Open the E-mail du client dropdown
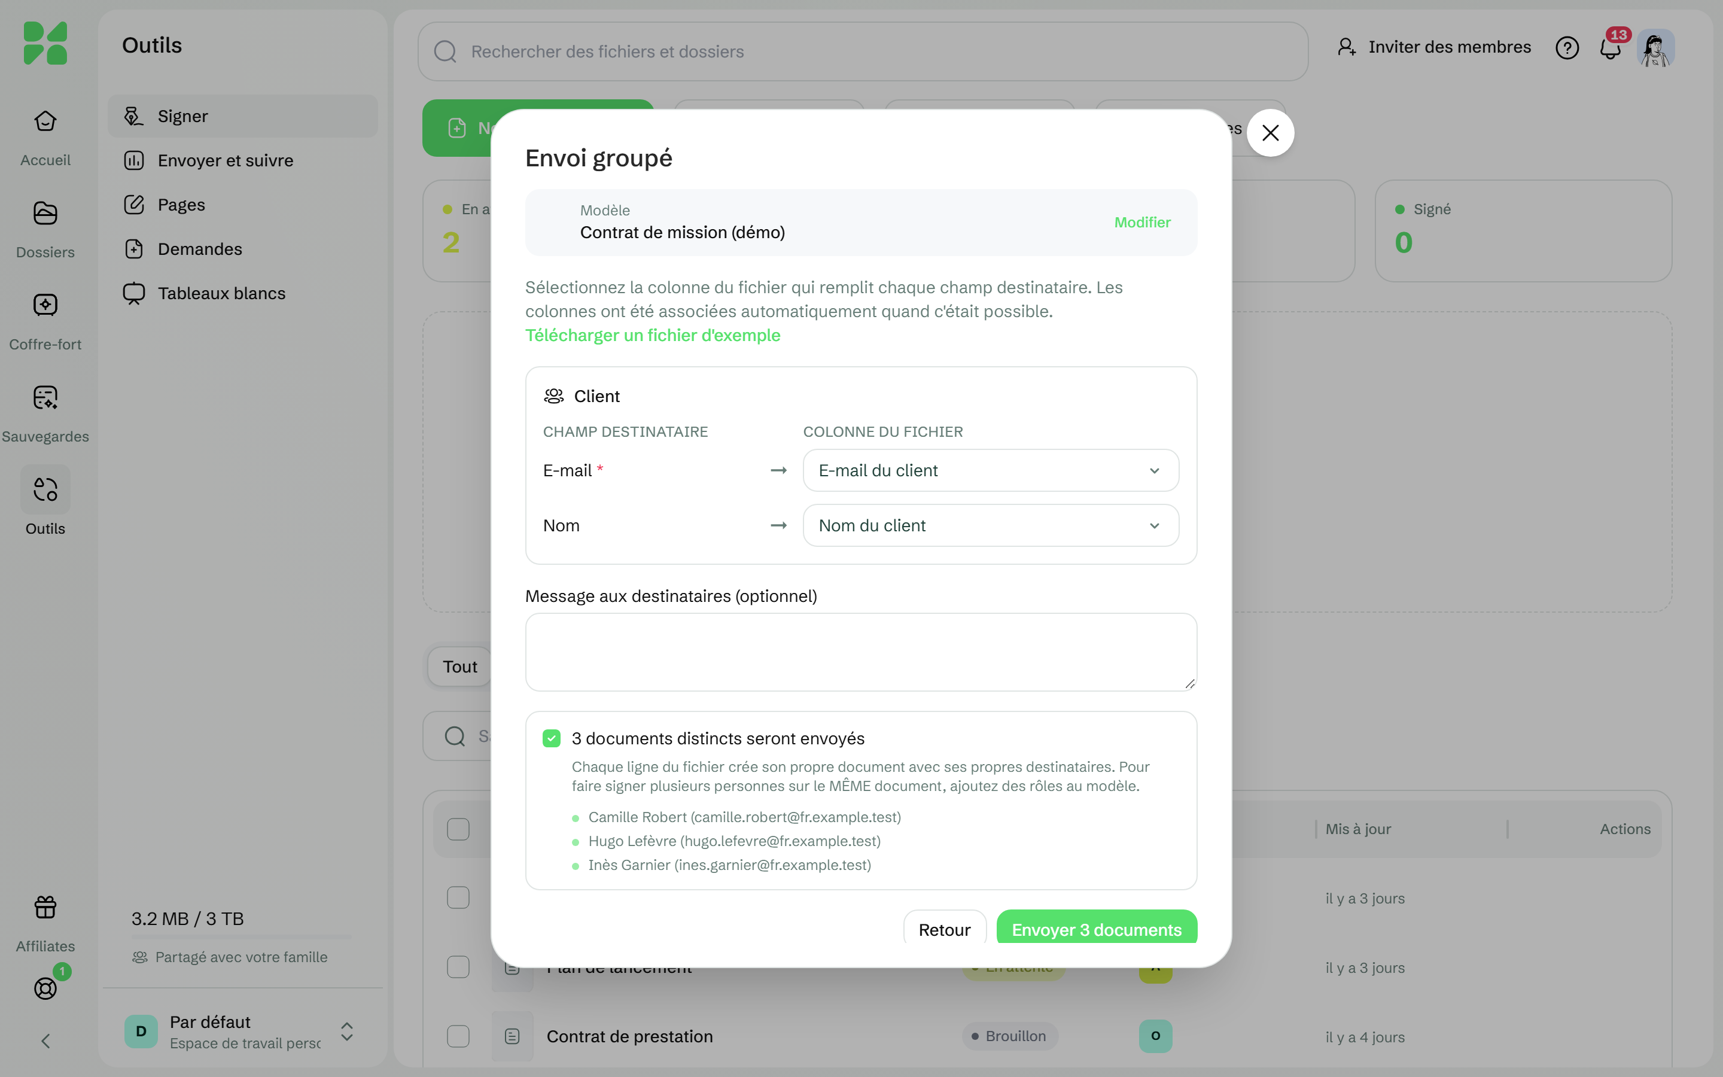 990,470
